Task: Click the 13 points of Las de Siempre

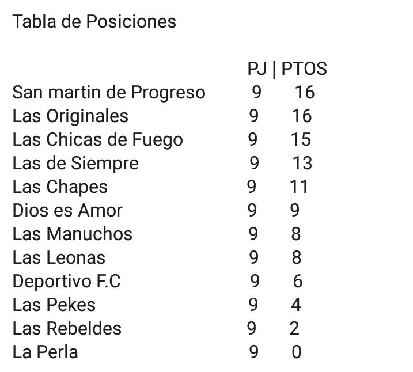Action: point(302,163)
